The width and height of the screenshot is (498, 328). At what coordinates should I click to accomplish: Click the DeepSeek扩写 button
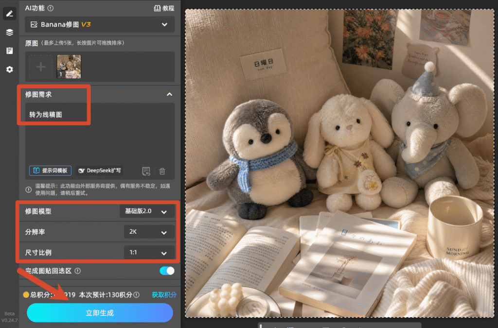(100, 171)
